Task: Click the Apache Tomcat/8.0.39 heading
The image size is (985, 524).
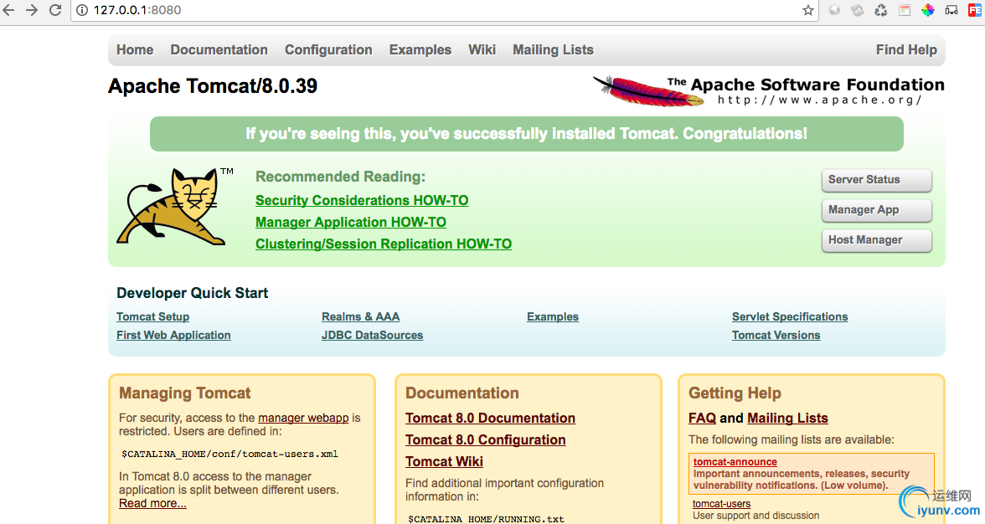Action: point(213,86)
